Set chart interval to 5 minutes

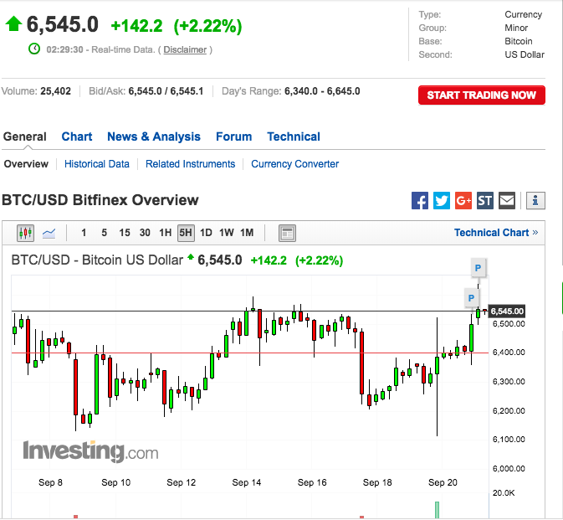pyautogui.click(x=104, y=233)
